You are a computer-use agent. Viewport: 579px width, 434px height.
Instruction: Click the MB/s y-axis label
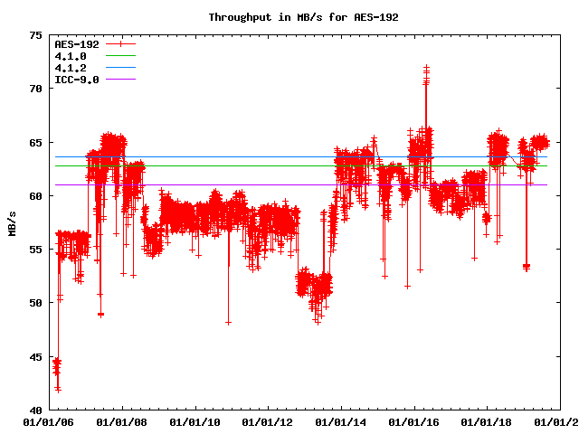tap(12, 222)
